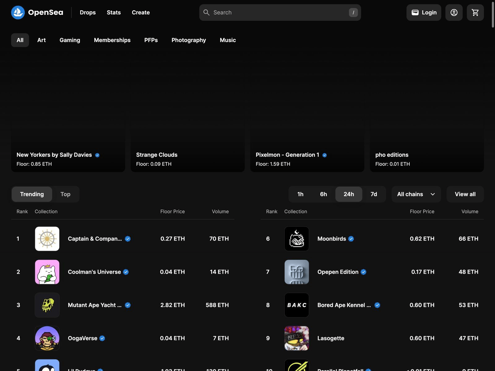Open Opepen Edition thumbnail
This screenshot has width=495, height=371.
[x=297, y=272]
